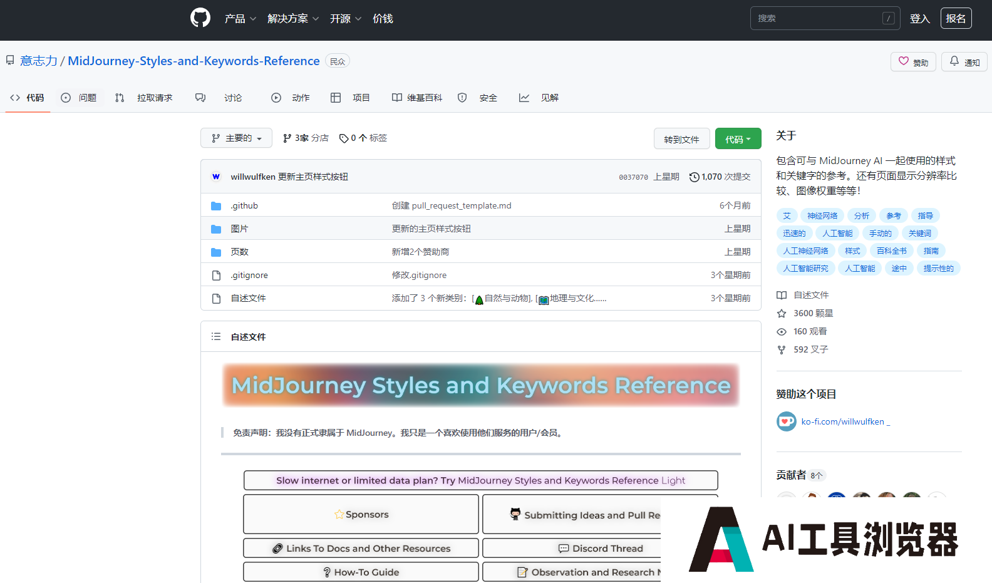
Task: Select the 神经网络 topic tag
Action: [822, 215]
